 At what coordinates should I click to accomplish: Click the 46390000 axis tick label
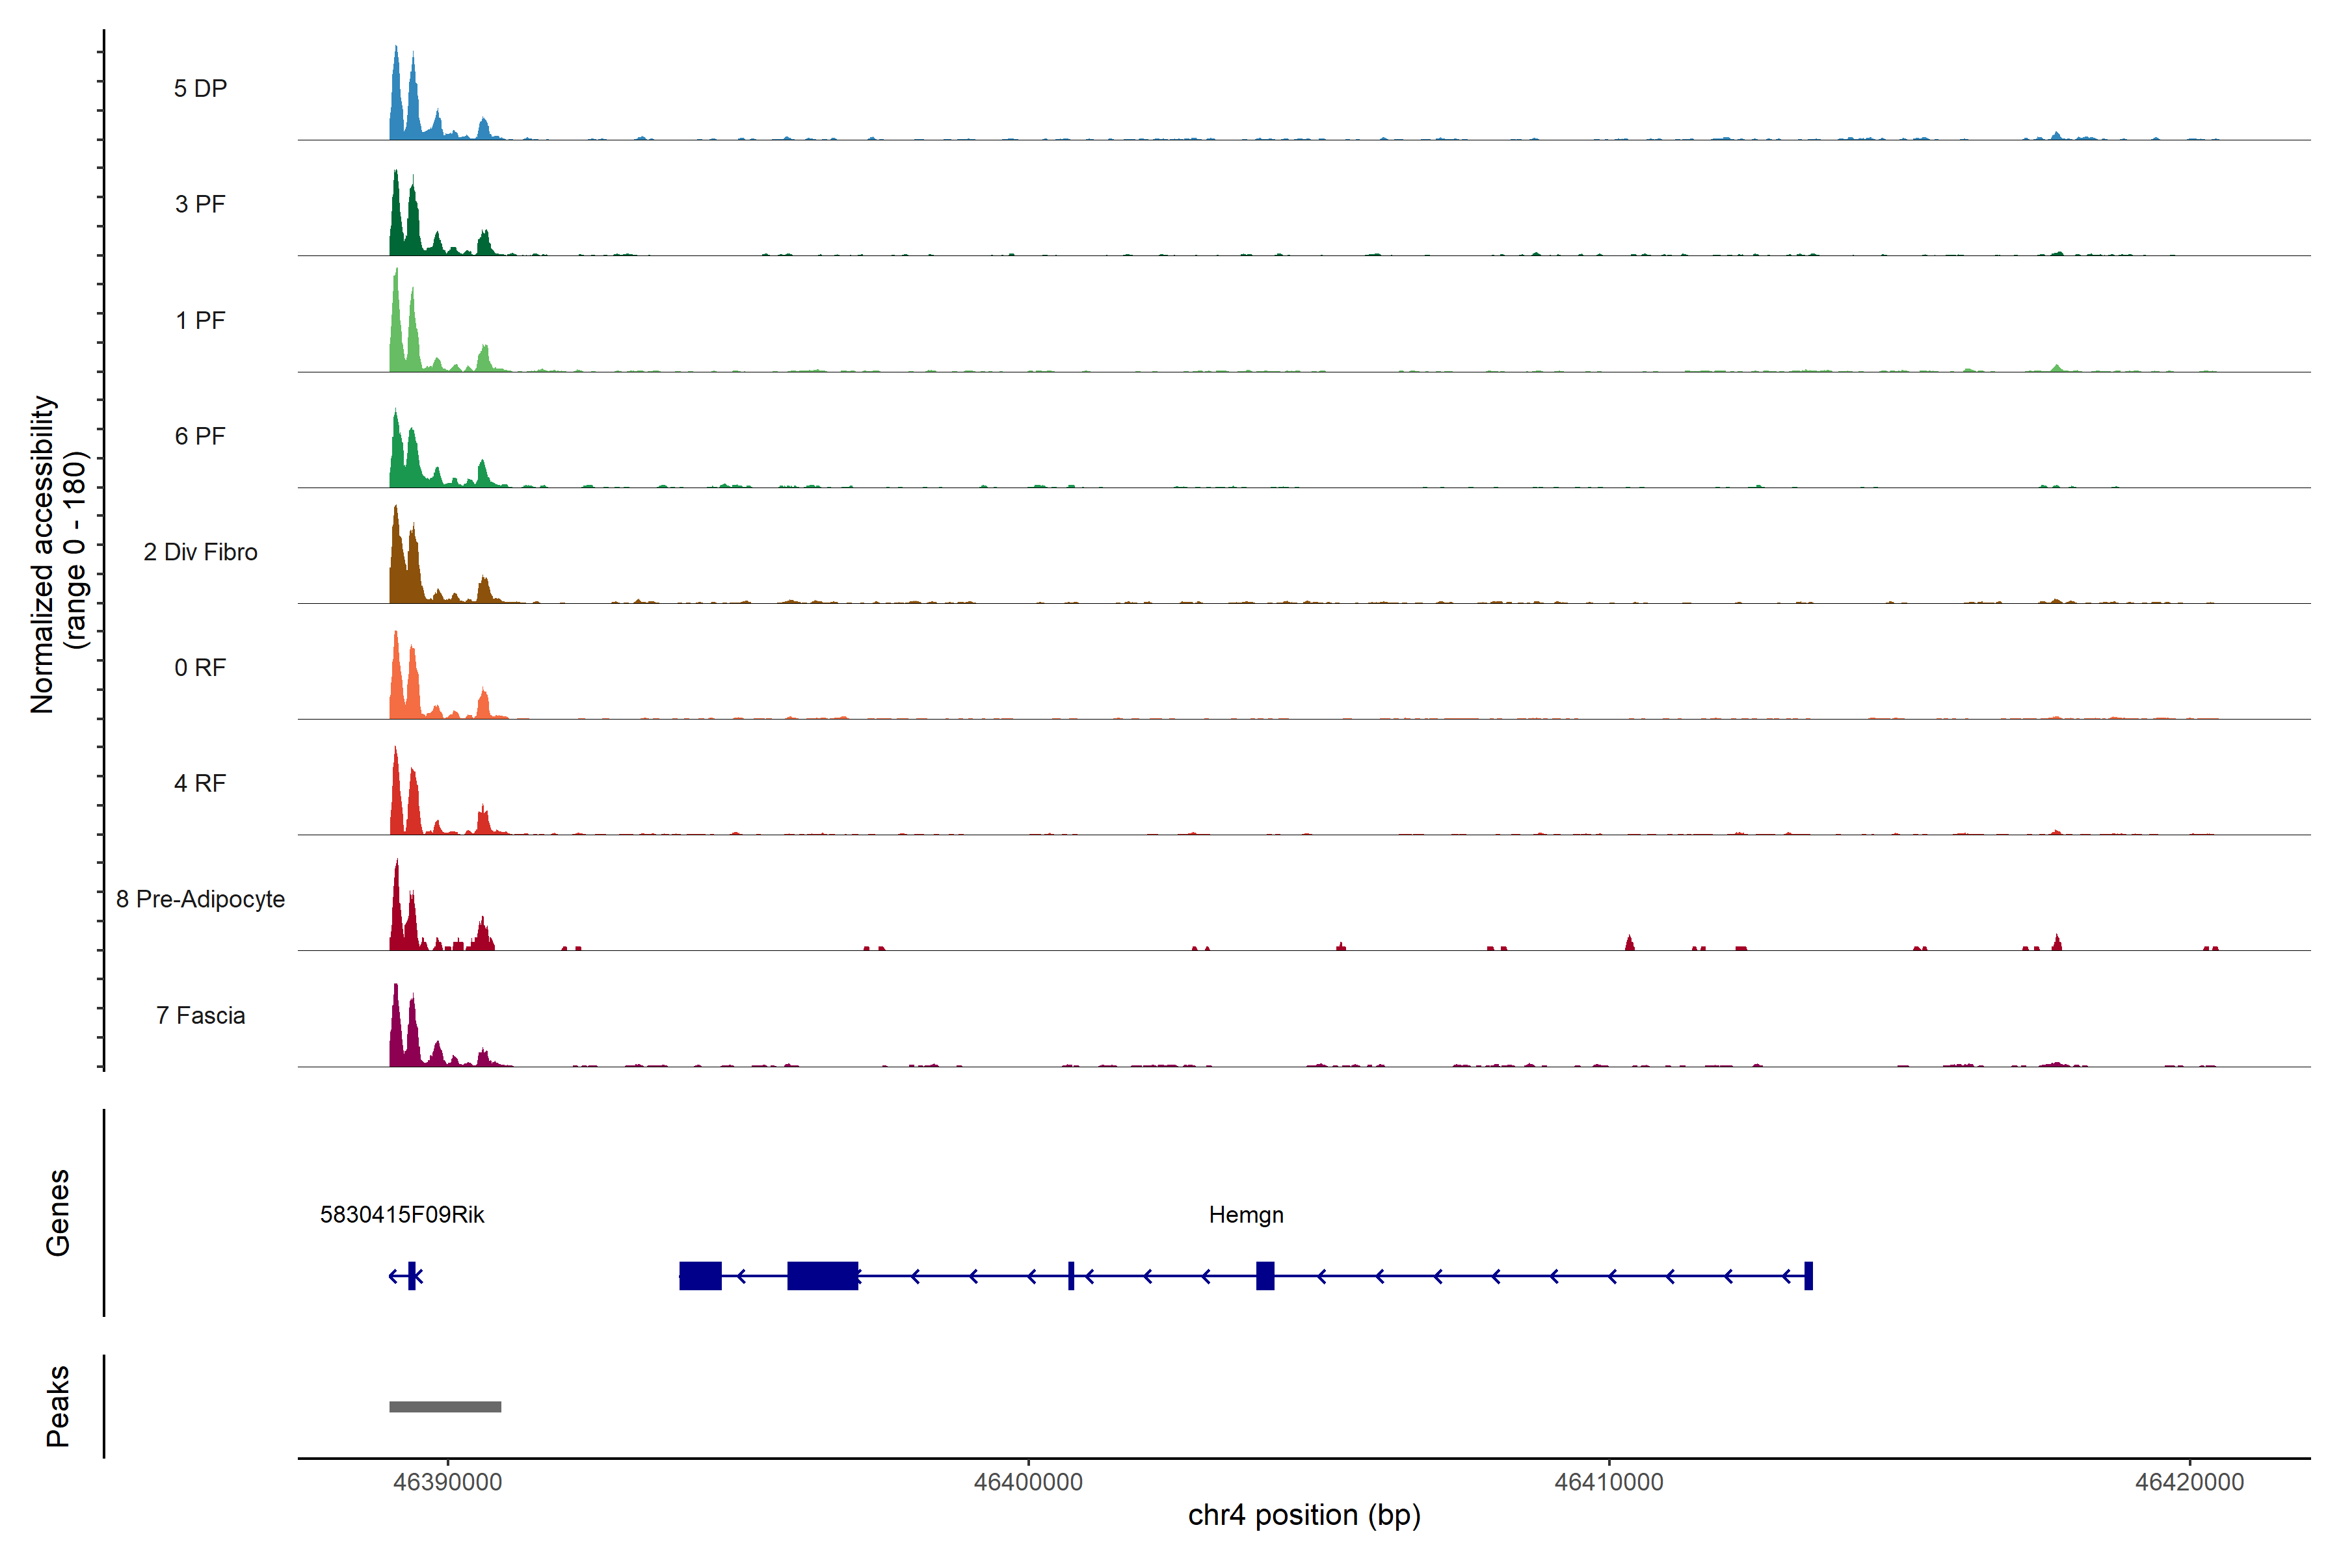[x=448, y=1483]
